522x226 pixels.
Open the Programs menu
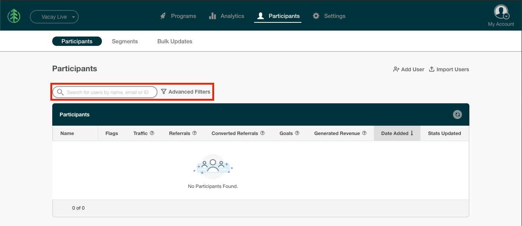coord(178,16)
